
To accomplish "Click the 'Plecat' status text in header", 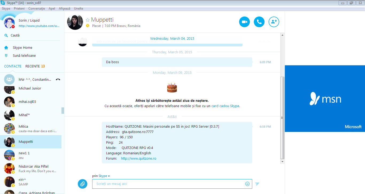I will point(96,26).
